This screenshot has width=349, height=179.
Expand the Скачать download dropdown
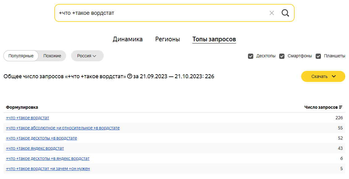pos(323,76)
